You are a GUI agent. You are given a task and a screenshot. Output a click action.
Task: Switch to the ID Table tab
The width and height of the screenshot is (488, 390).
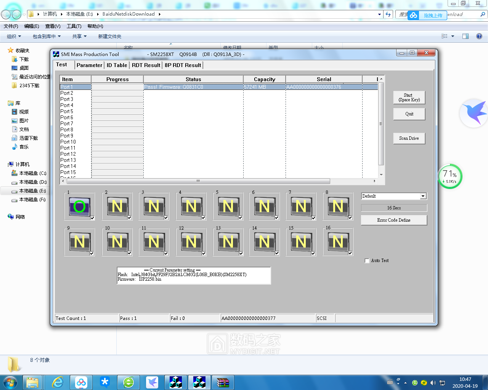(x=117, y=65)
